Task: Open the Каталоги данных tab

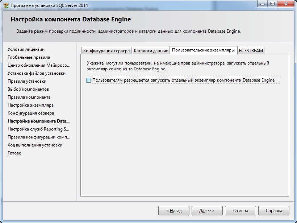Action: point(151,51)
